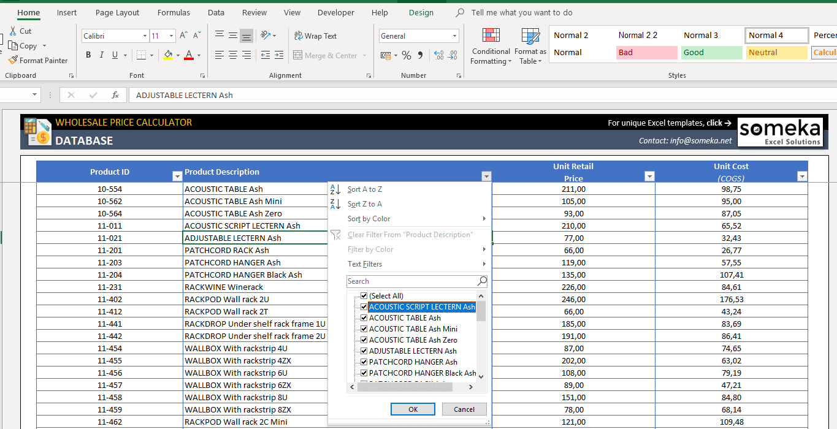Click the Percent Style icon
The width and height of the screenshot is (837, 429).
[406, 55]
